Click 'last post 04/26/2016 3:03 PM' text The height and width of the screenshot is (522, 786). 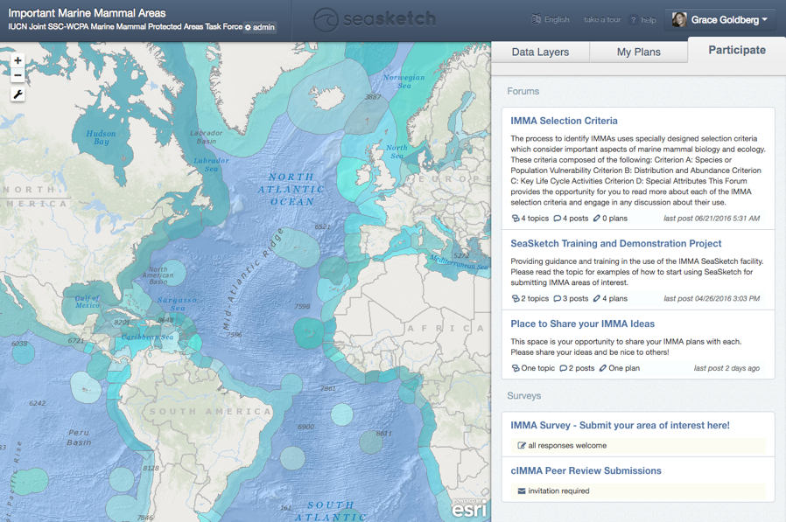[x=712, y=298]
